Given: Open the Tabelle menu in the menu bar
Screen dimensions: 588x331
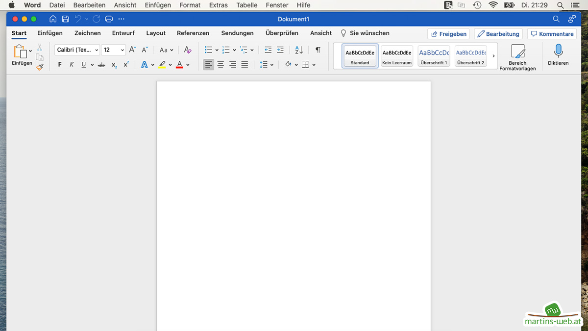Looking at the screenshot, I should click(x=247, y=5).
